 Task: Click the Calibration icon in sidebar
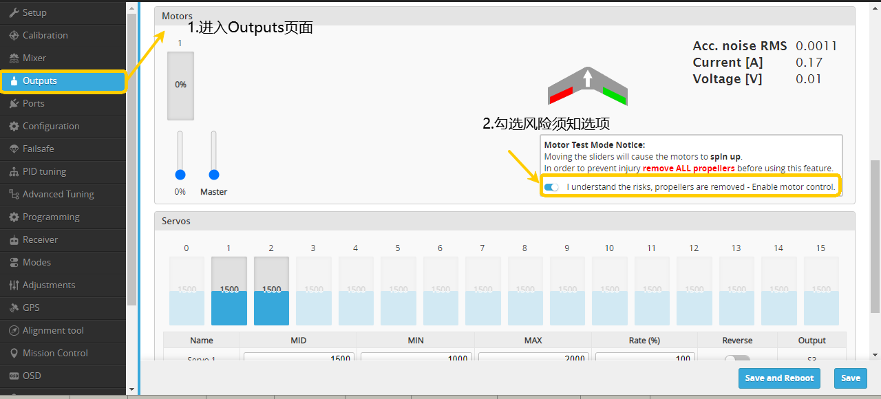[14, 35]
